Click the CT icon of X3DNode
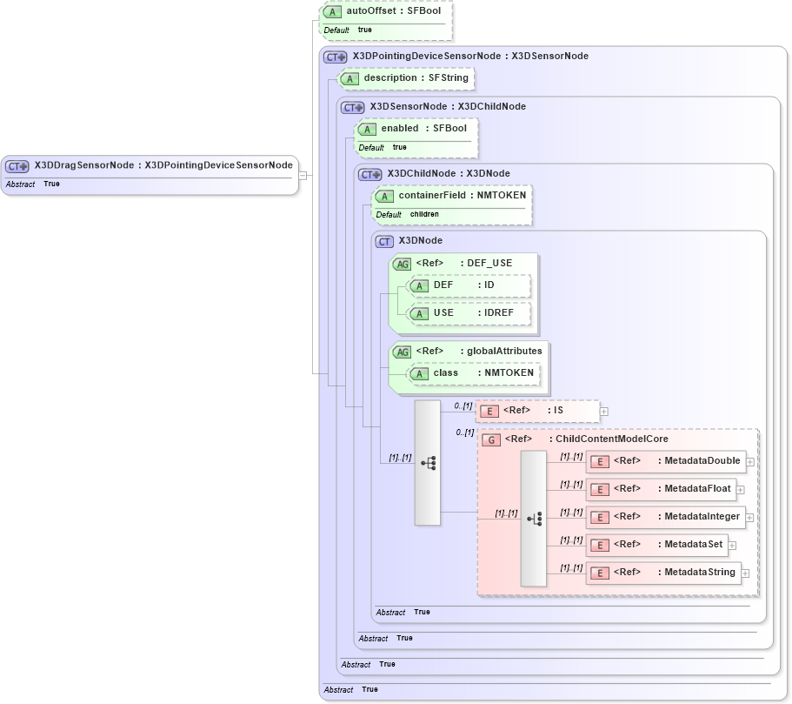 tap(384, 241)
